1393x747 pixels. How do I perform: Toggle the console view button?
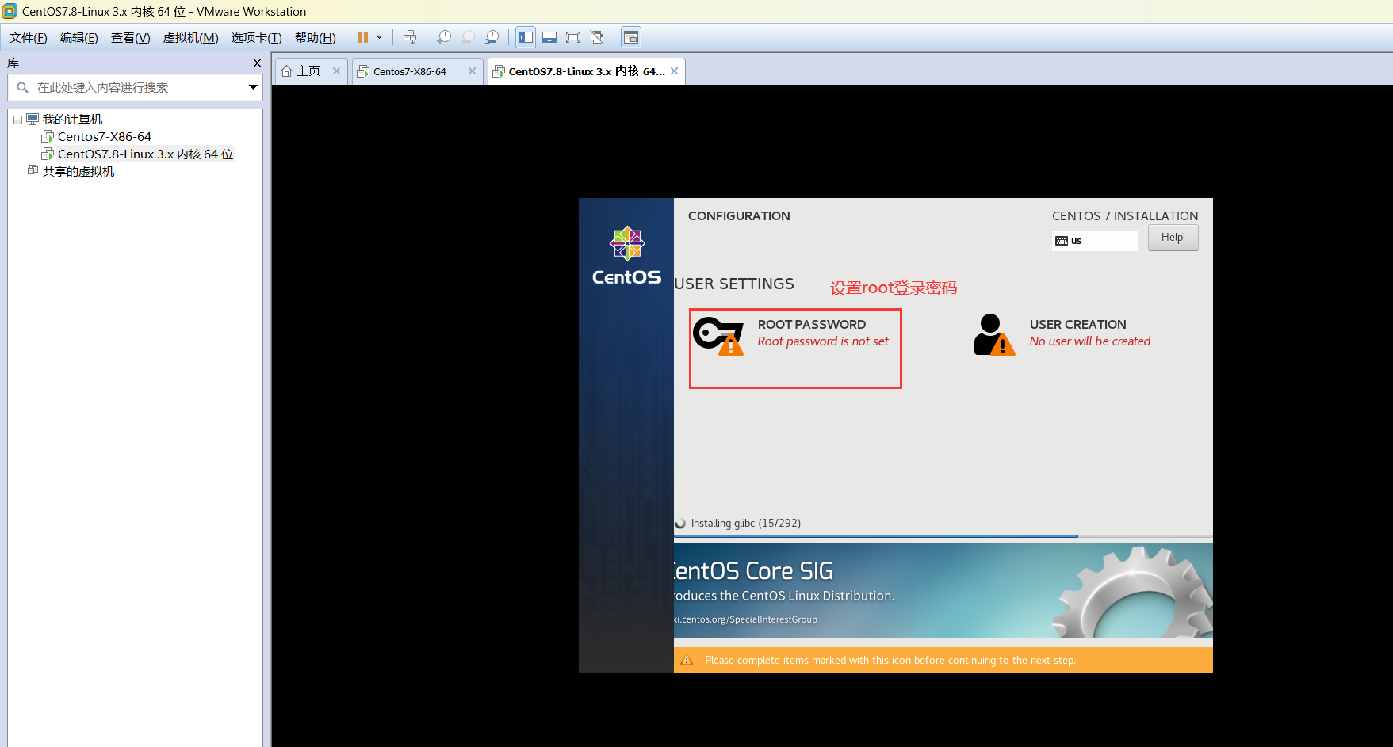(631, 37)
